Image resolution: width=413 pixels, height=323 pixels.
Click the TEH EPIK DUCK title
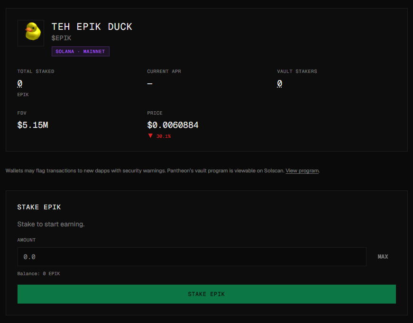92,27
